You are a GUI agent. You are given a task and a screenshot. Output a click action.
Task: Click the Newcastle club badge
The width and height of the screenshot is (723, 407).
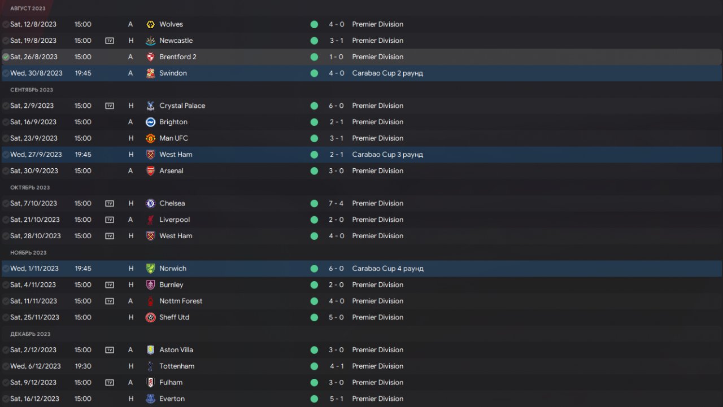click(150, 41)
